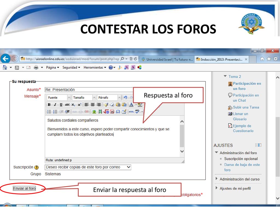The width and height of the screenshot is (280, 210).
Task: Underline text with the U editor button
Action: [x=61, y=105]
